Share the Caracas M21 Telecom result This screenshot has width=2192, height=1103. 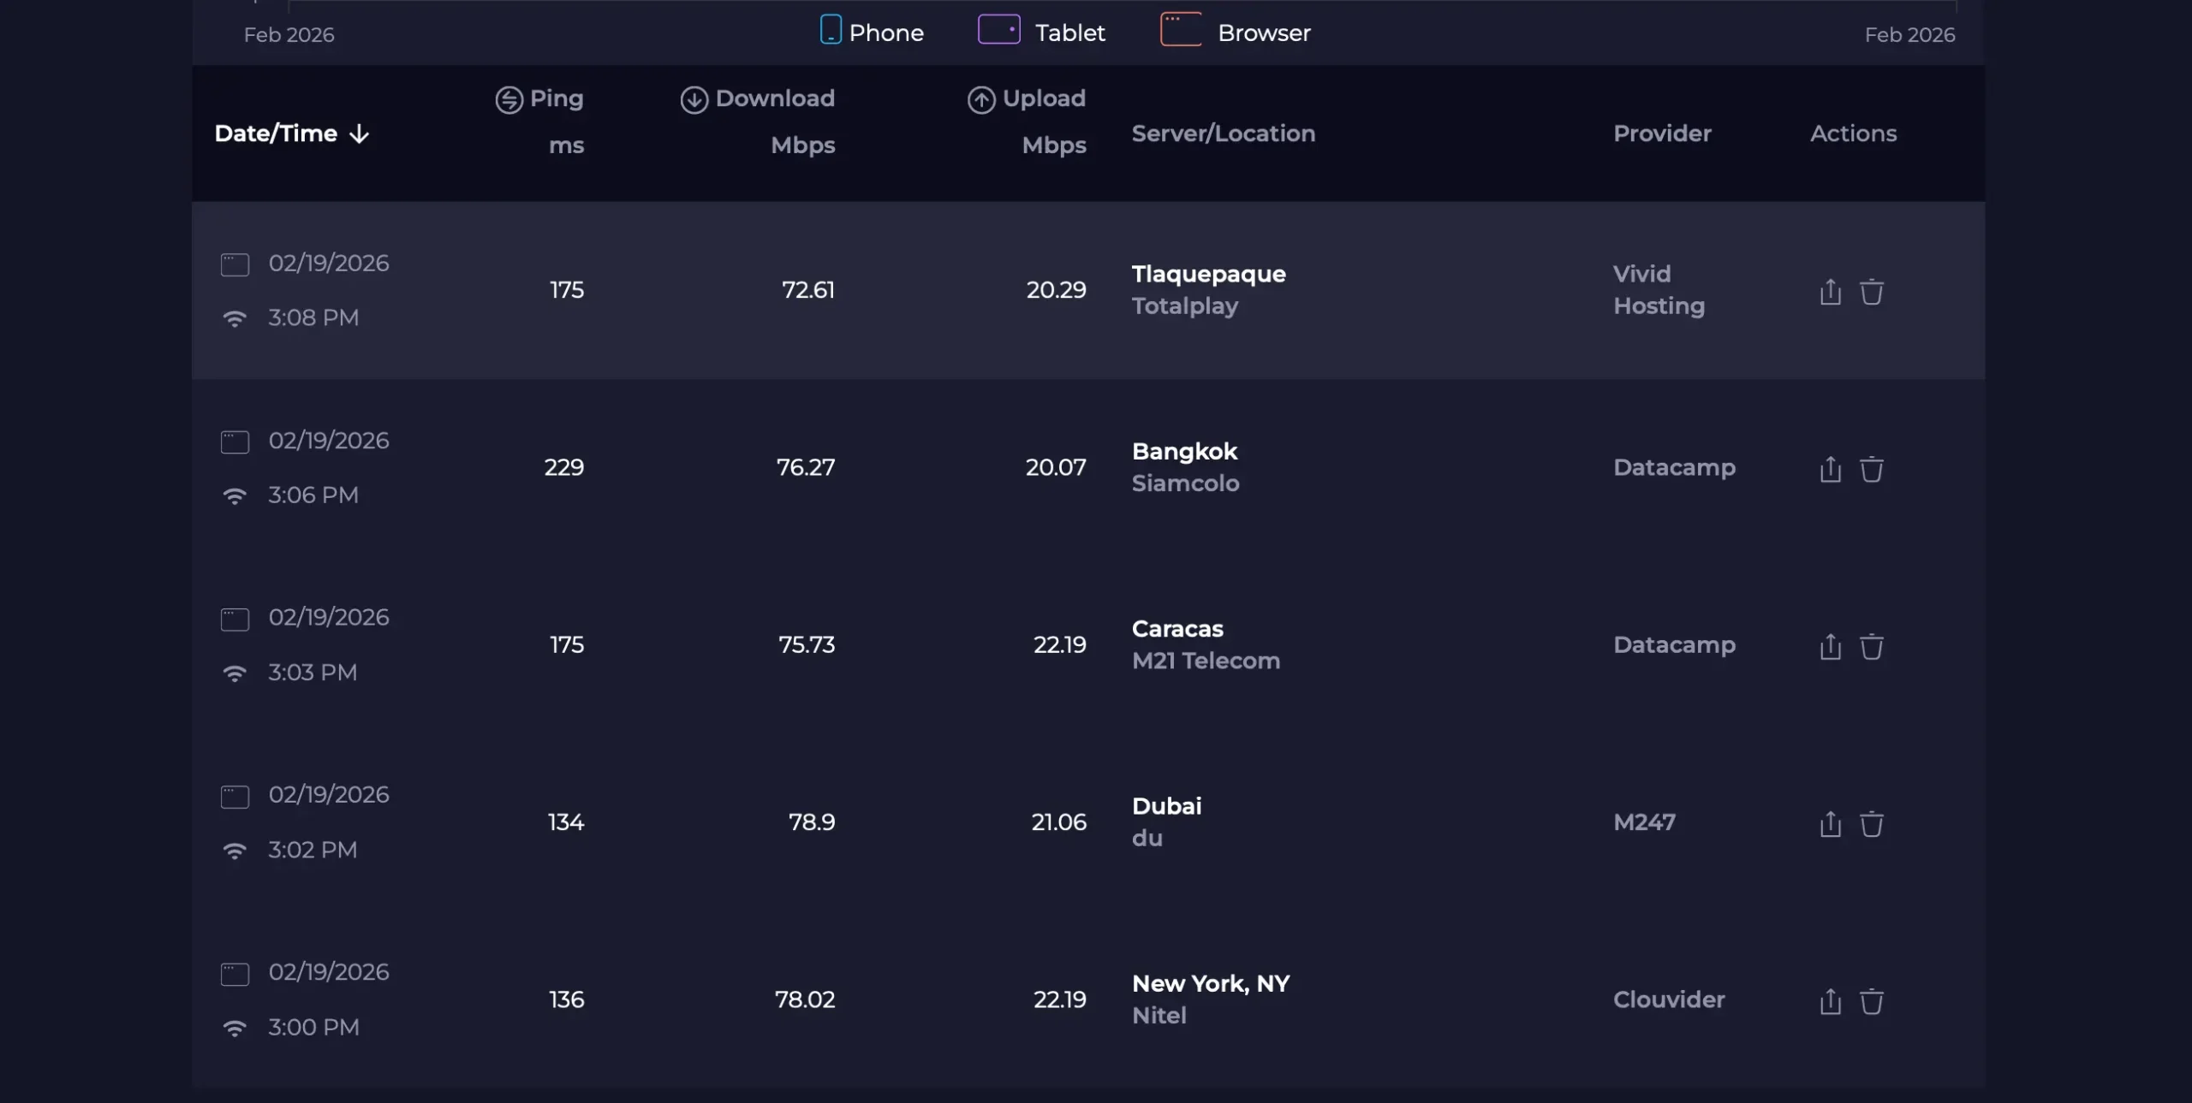tap(1830, 646)
